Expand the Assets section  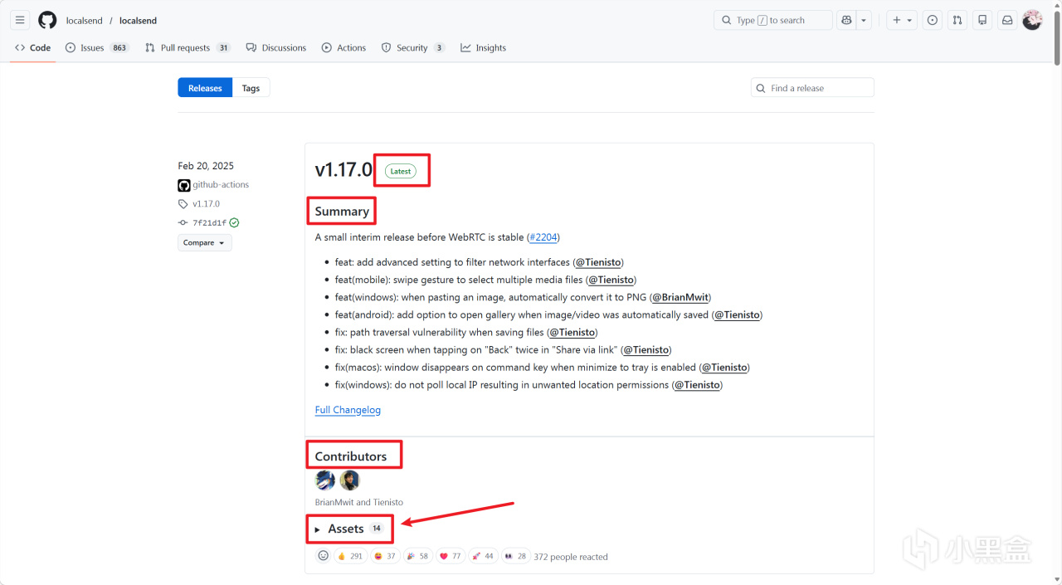(349, 529)
